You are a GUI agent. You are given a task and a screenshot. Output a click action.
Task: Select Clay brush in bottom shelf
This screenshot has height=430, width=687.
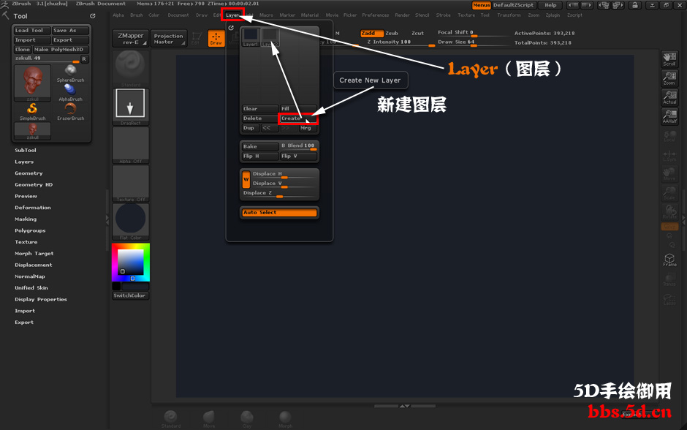[x=247, y=419]
